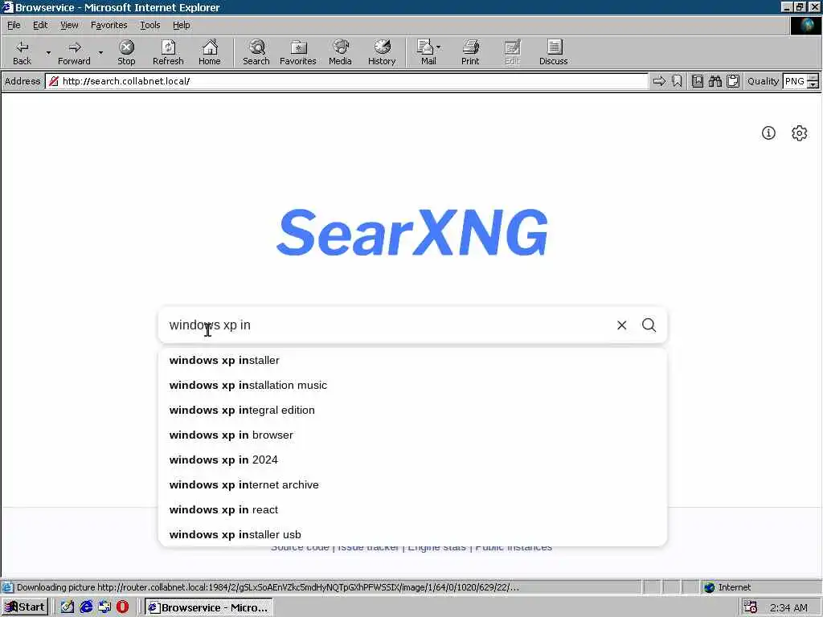Decrease Quality with spinner down arrow

(813, 85)
